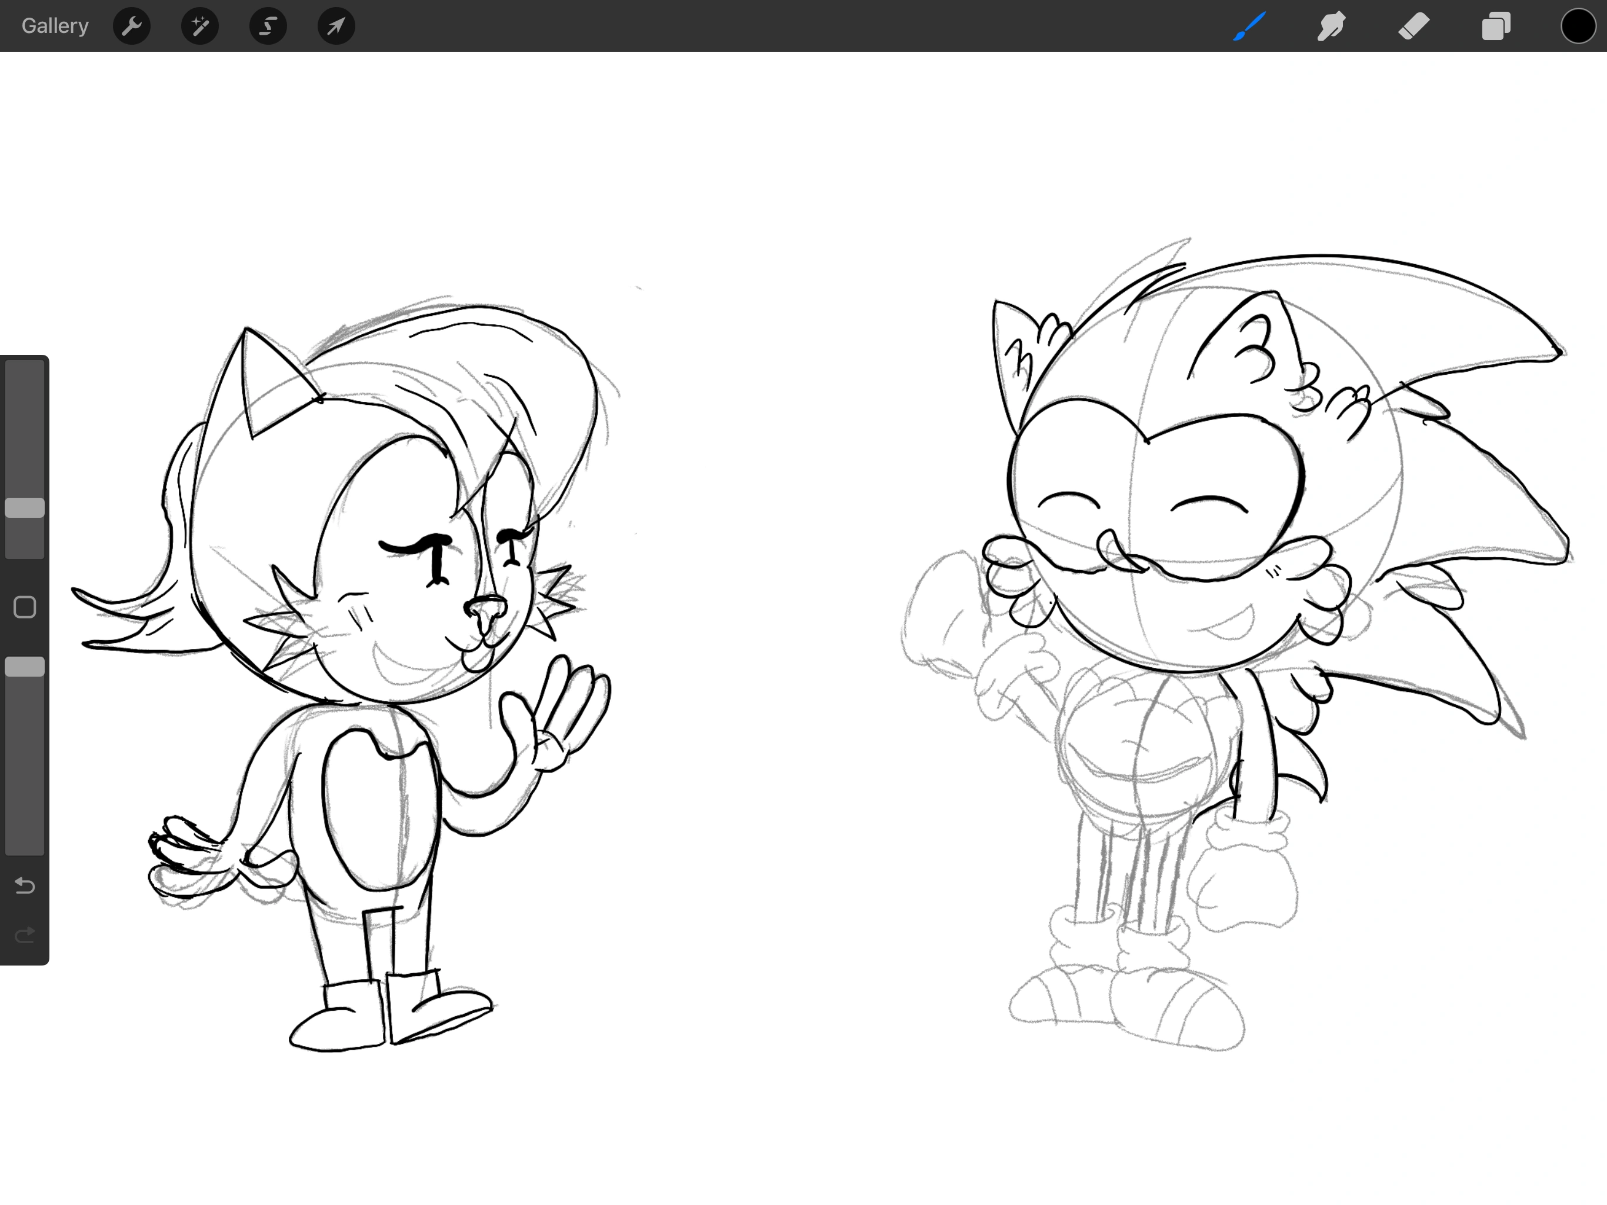Switch to the Smudge tool
Viewport: 1607px width, 1205px height.
pos(1332,25)
